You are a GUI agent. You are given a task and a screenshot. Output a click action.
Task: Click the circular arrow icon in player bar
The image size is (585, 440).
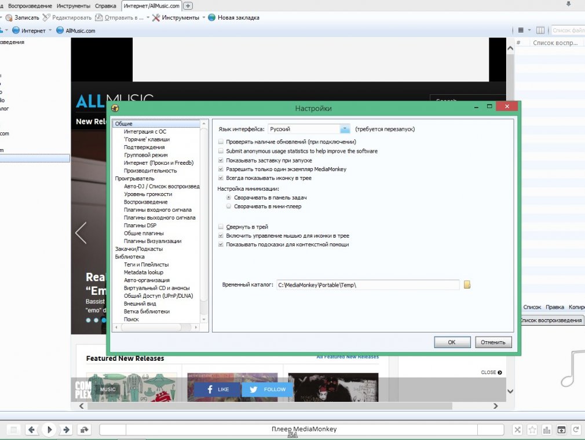(576, 430)
